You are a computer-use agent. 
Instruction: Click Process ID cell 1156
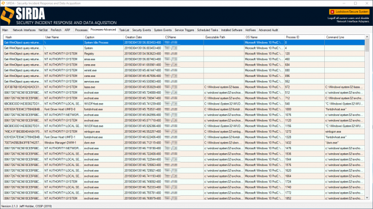[304, 126]
